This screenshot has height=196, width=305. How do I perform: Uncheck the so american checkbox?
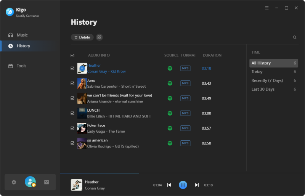click(72, 143)
